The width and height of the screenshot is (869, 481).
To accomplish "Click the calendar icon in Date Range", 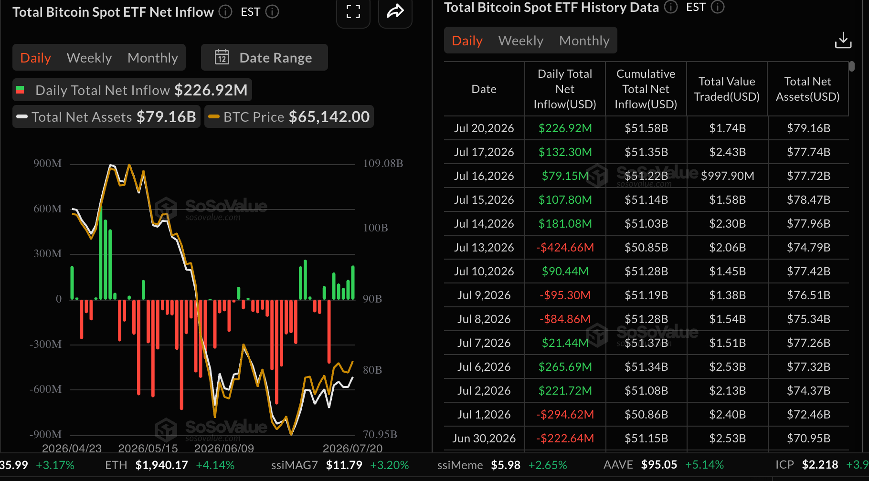I will [222, 57].
